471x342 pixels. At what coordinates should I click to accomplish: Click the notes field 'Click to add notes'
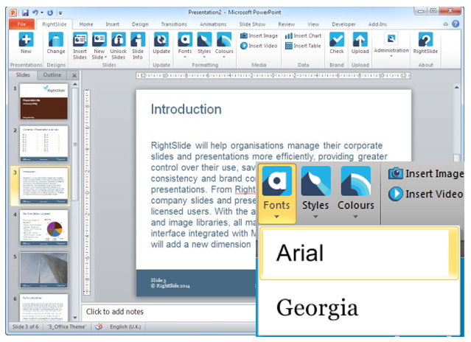click(x=169, y=312)
